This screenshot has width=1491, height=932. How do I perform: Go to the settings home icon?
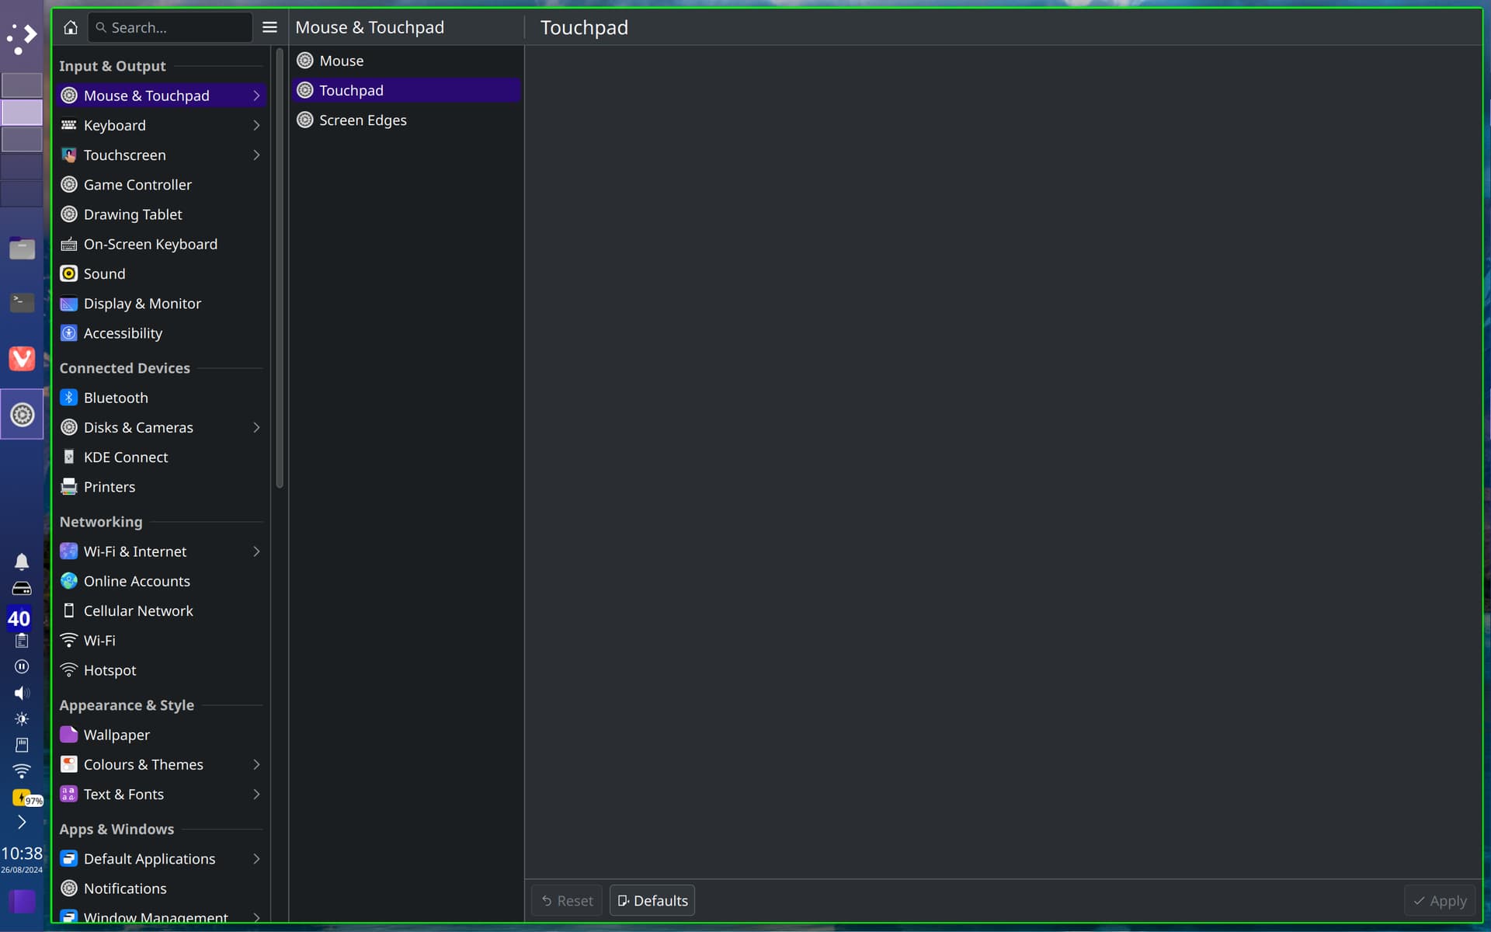(x=70, y=27)
